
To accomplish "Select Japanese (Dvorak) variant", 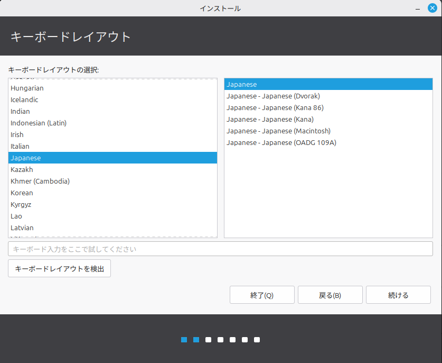I will coord(273,96).
